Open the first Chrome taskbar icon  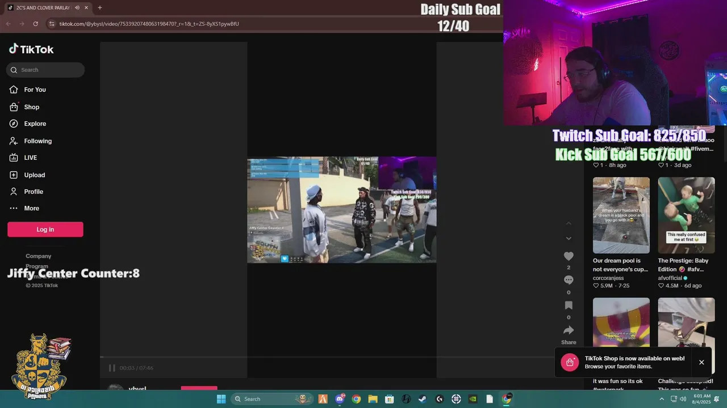(356, 399)
